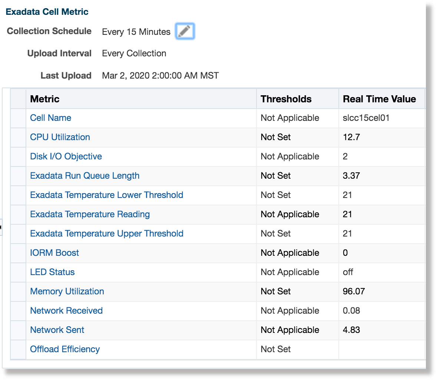437x380 pixels.
Task: Open the Exadata Run Queue Length metric
Action: coord(85,176)
